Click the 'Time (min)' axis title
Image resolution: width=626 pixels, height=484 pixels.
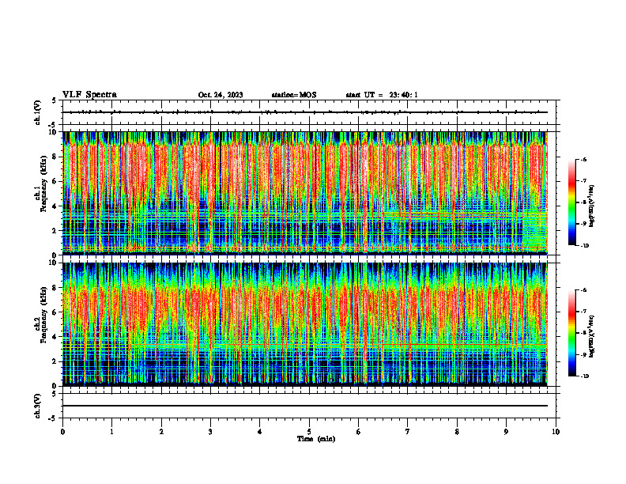click(x=316, y=439)
